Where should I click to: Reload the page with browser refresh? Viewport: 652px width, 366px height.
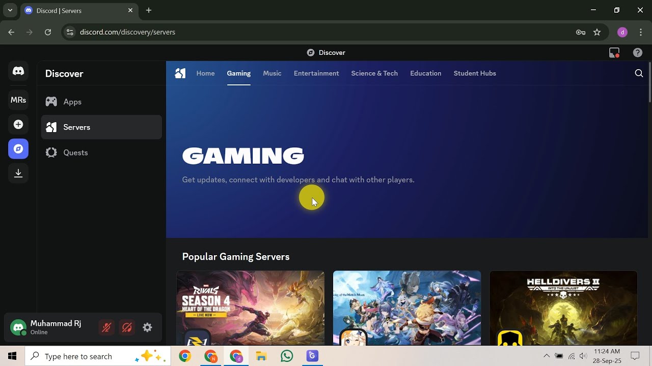[x=48, y=32]
